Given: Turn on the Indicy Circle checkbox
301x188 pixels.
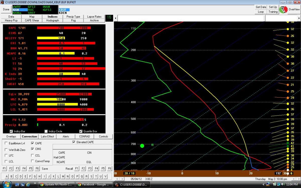Looking at the screenshot, I should [x=46, y=131].
